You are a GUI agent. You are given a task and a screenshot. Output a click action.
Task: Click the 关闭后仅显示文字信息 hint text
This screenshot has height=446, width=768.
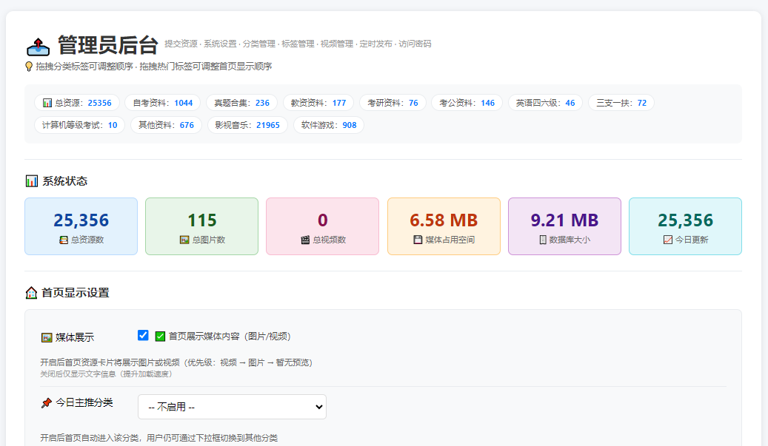(106, 374)
